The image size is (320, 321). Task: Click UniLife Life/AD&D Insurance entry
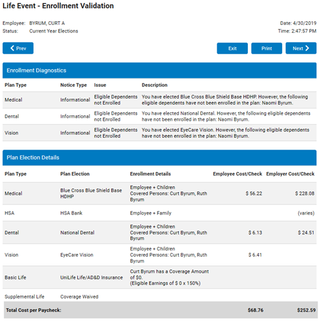92,277
